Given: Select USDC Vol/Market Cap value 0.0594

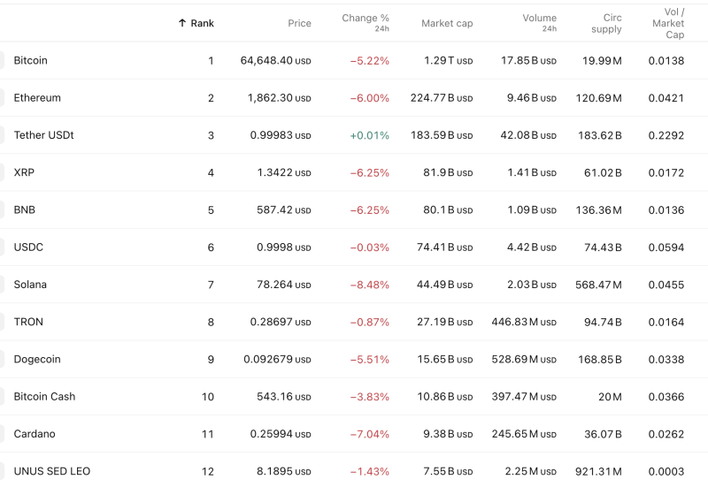Looking at the screenshot, I should point(666,247).
